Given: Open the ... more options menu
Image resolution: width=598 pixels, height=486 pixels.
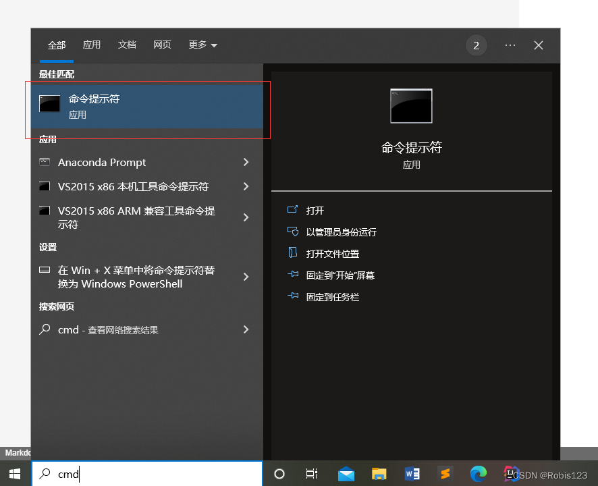Looking at the screenshot, I should point(510,45).
